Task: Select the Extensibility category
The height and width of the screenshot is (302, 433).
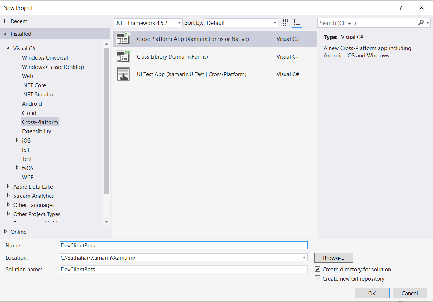Action: [x=37, y=131]
